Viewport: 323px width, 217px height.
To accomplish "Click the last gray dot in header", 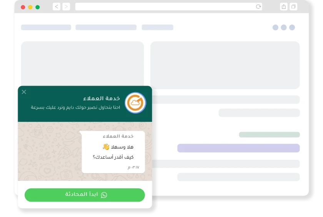I will click(x=292, y=27).
